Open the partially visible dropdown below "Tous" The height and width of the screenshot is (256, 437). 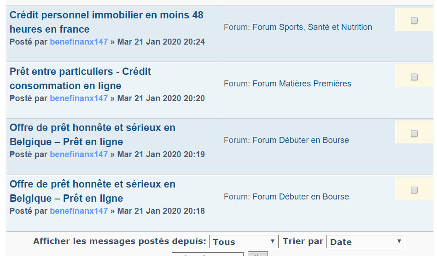(207, 254)
